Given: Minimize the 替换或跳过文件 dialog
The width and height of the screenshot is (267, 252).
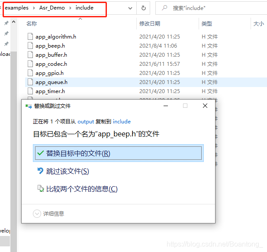Looking at the screenshot, I should [166, 106].
